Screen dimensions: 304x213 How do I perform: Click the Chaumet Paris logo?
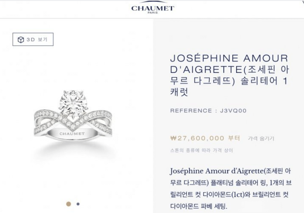(x=153, y=8)
